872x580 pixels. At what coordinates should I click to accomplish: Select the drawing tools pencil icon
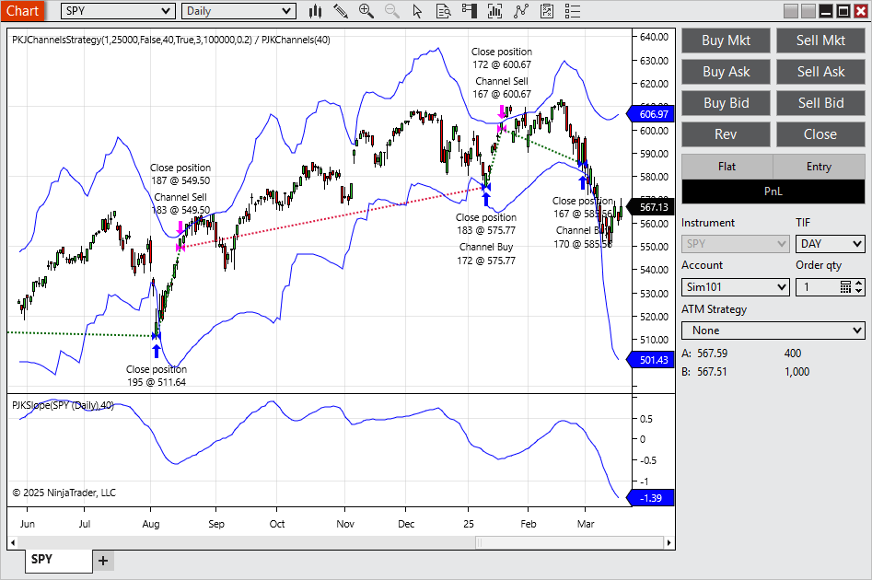click(x=341, y=10)
